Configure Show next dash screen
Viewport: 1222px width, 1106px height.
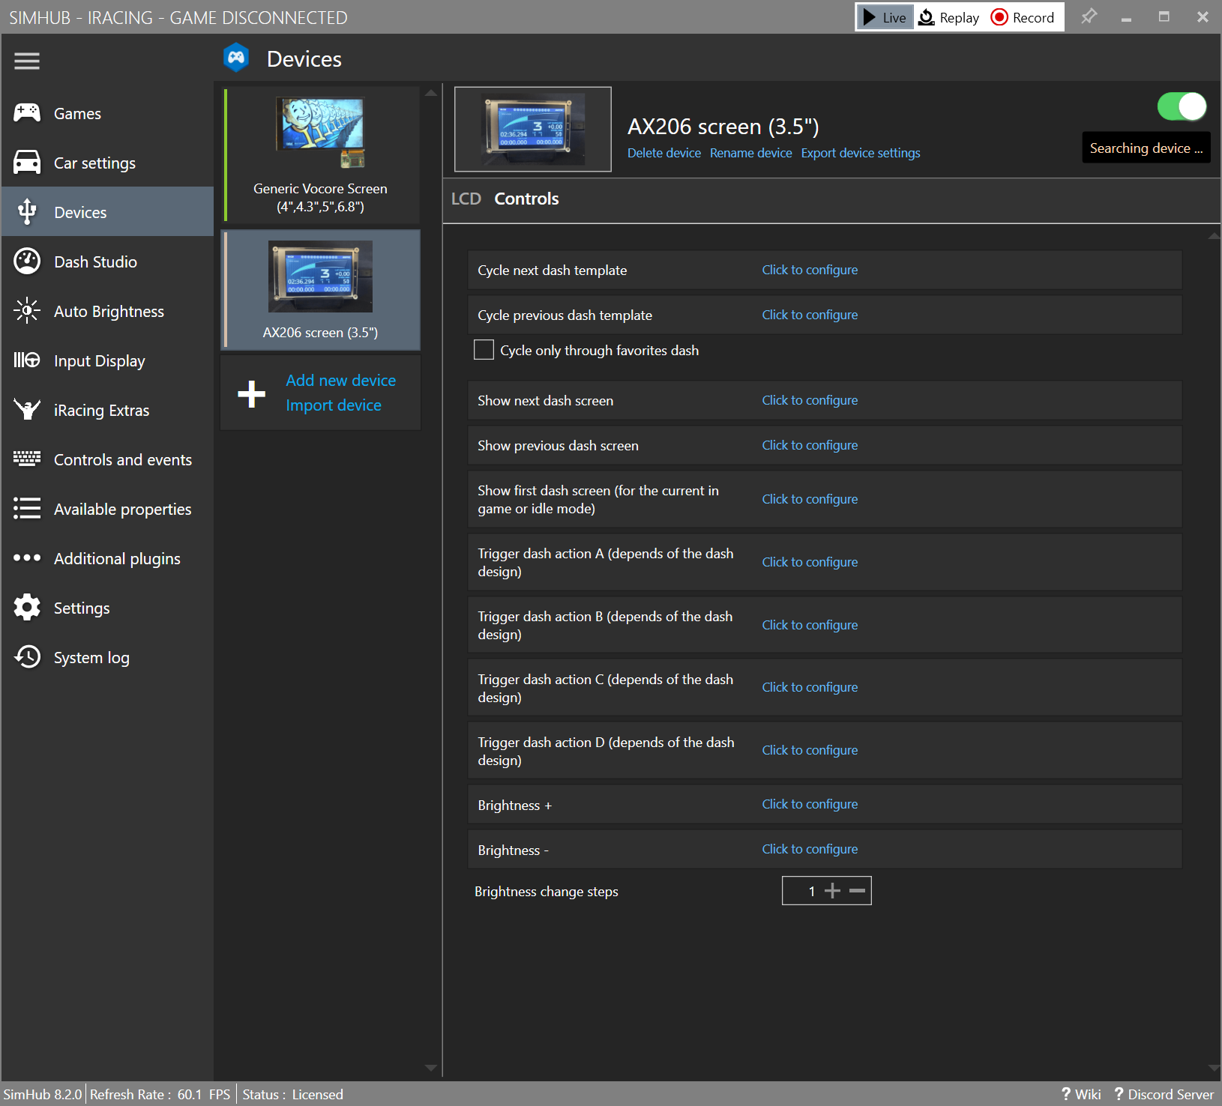pyautogui.click(x=810, y=400)
